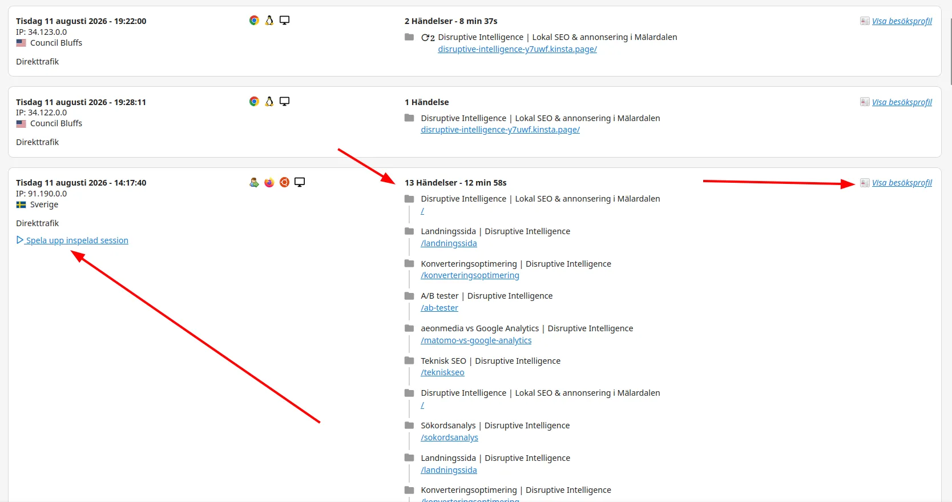Viewport: 952px width, 502px height.
Task: Click 'Direkttrafik' in the 14:17:40 visit
Action: pyautogui.click(x=37, y=223)
